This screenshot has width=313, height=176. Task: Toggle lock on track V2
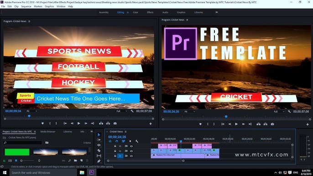[115, 151]
